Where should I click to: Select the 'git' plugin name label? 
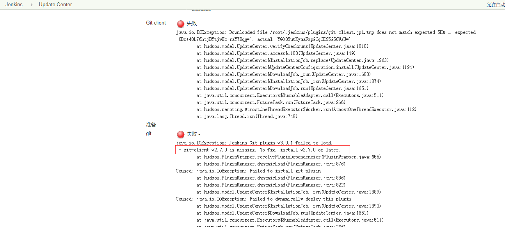point(149,134)
